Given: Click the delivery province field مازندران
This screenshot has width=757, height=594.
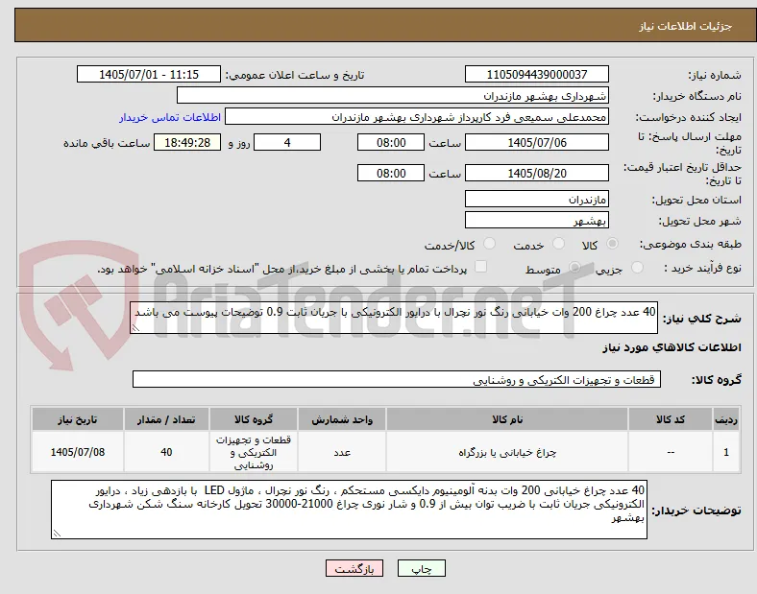Looking at the screenshot, I should pyautogui.click(x=537, y=200).
